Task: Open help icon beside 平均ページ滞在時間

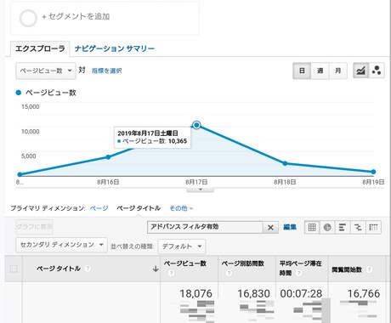Action: click(298, 274)
